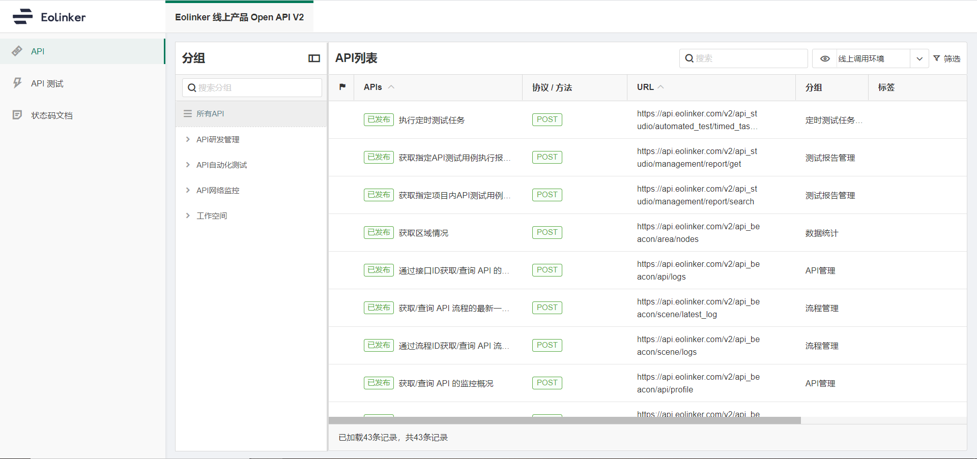This screenshot has height=459, width=977.
Task: Expand the API研发管理 group
Action: tap(188, 139)
